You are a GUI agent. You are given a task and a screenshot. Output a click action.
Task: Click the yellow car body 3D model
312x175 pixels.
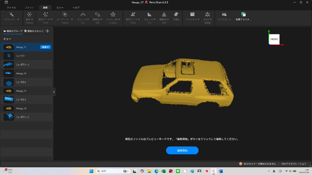[182, 83]
